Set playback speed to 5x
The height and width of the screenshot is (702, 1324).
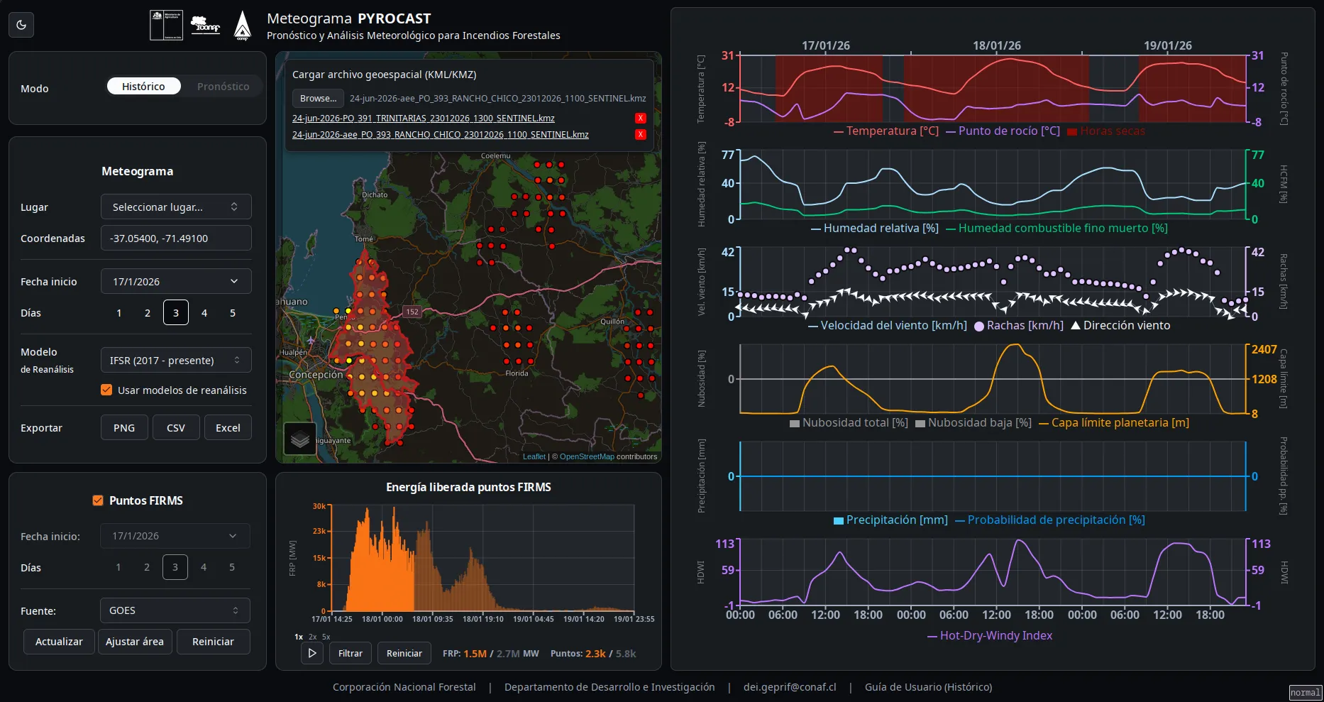326,637
